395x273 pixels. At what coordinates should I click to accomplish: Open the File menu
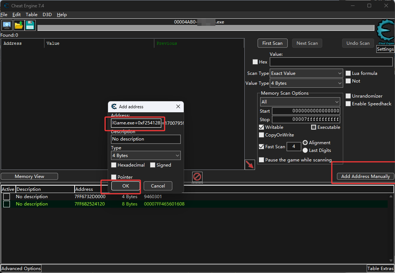click(x=4, y=15)
